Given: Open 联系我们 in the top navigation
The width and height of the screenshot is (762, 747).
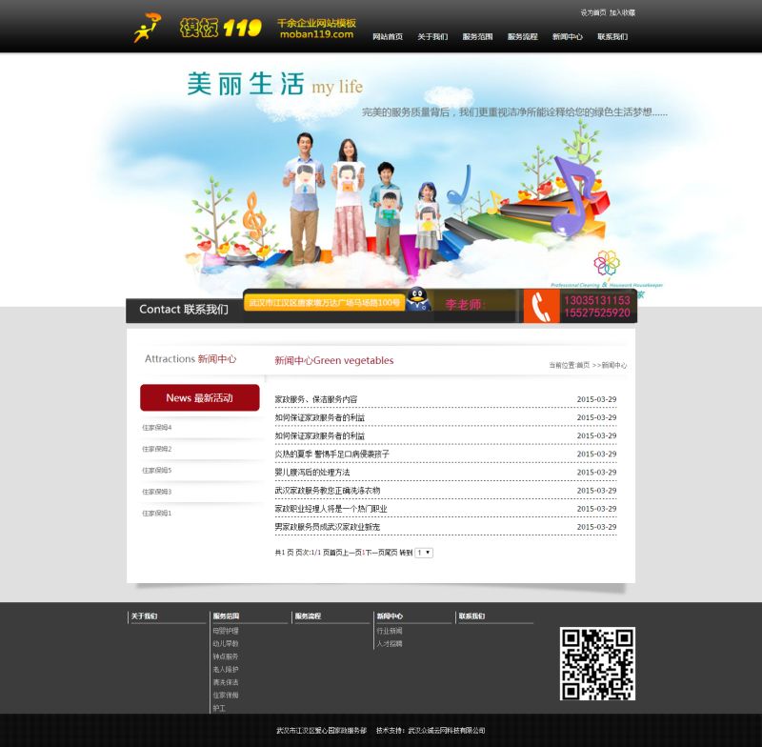Looking at the screenshot, I should 612,37.
